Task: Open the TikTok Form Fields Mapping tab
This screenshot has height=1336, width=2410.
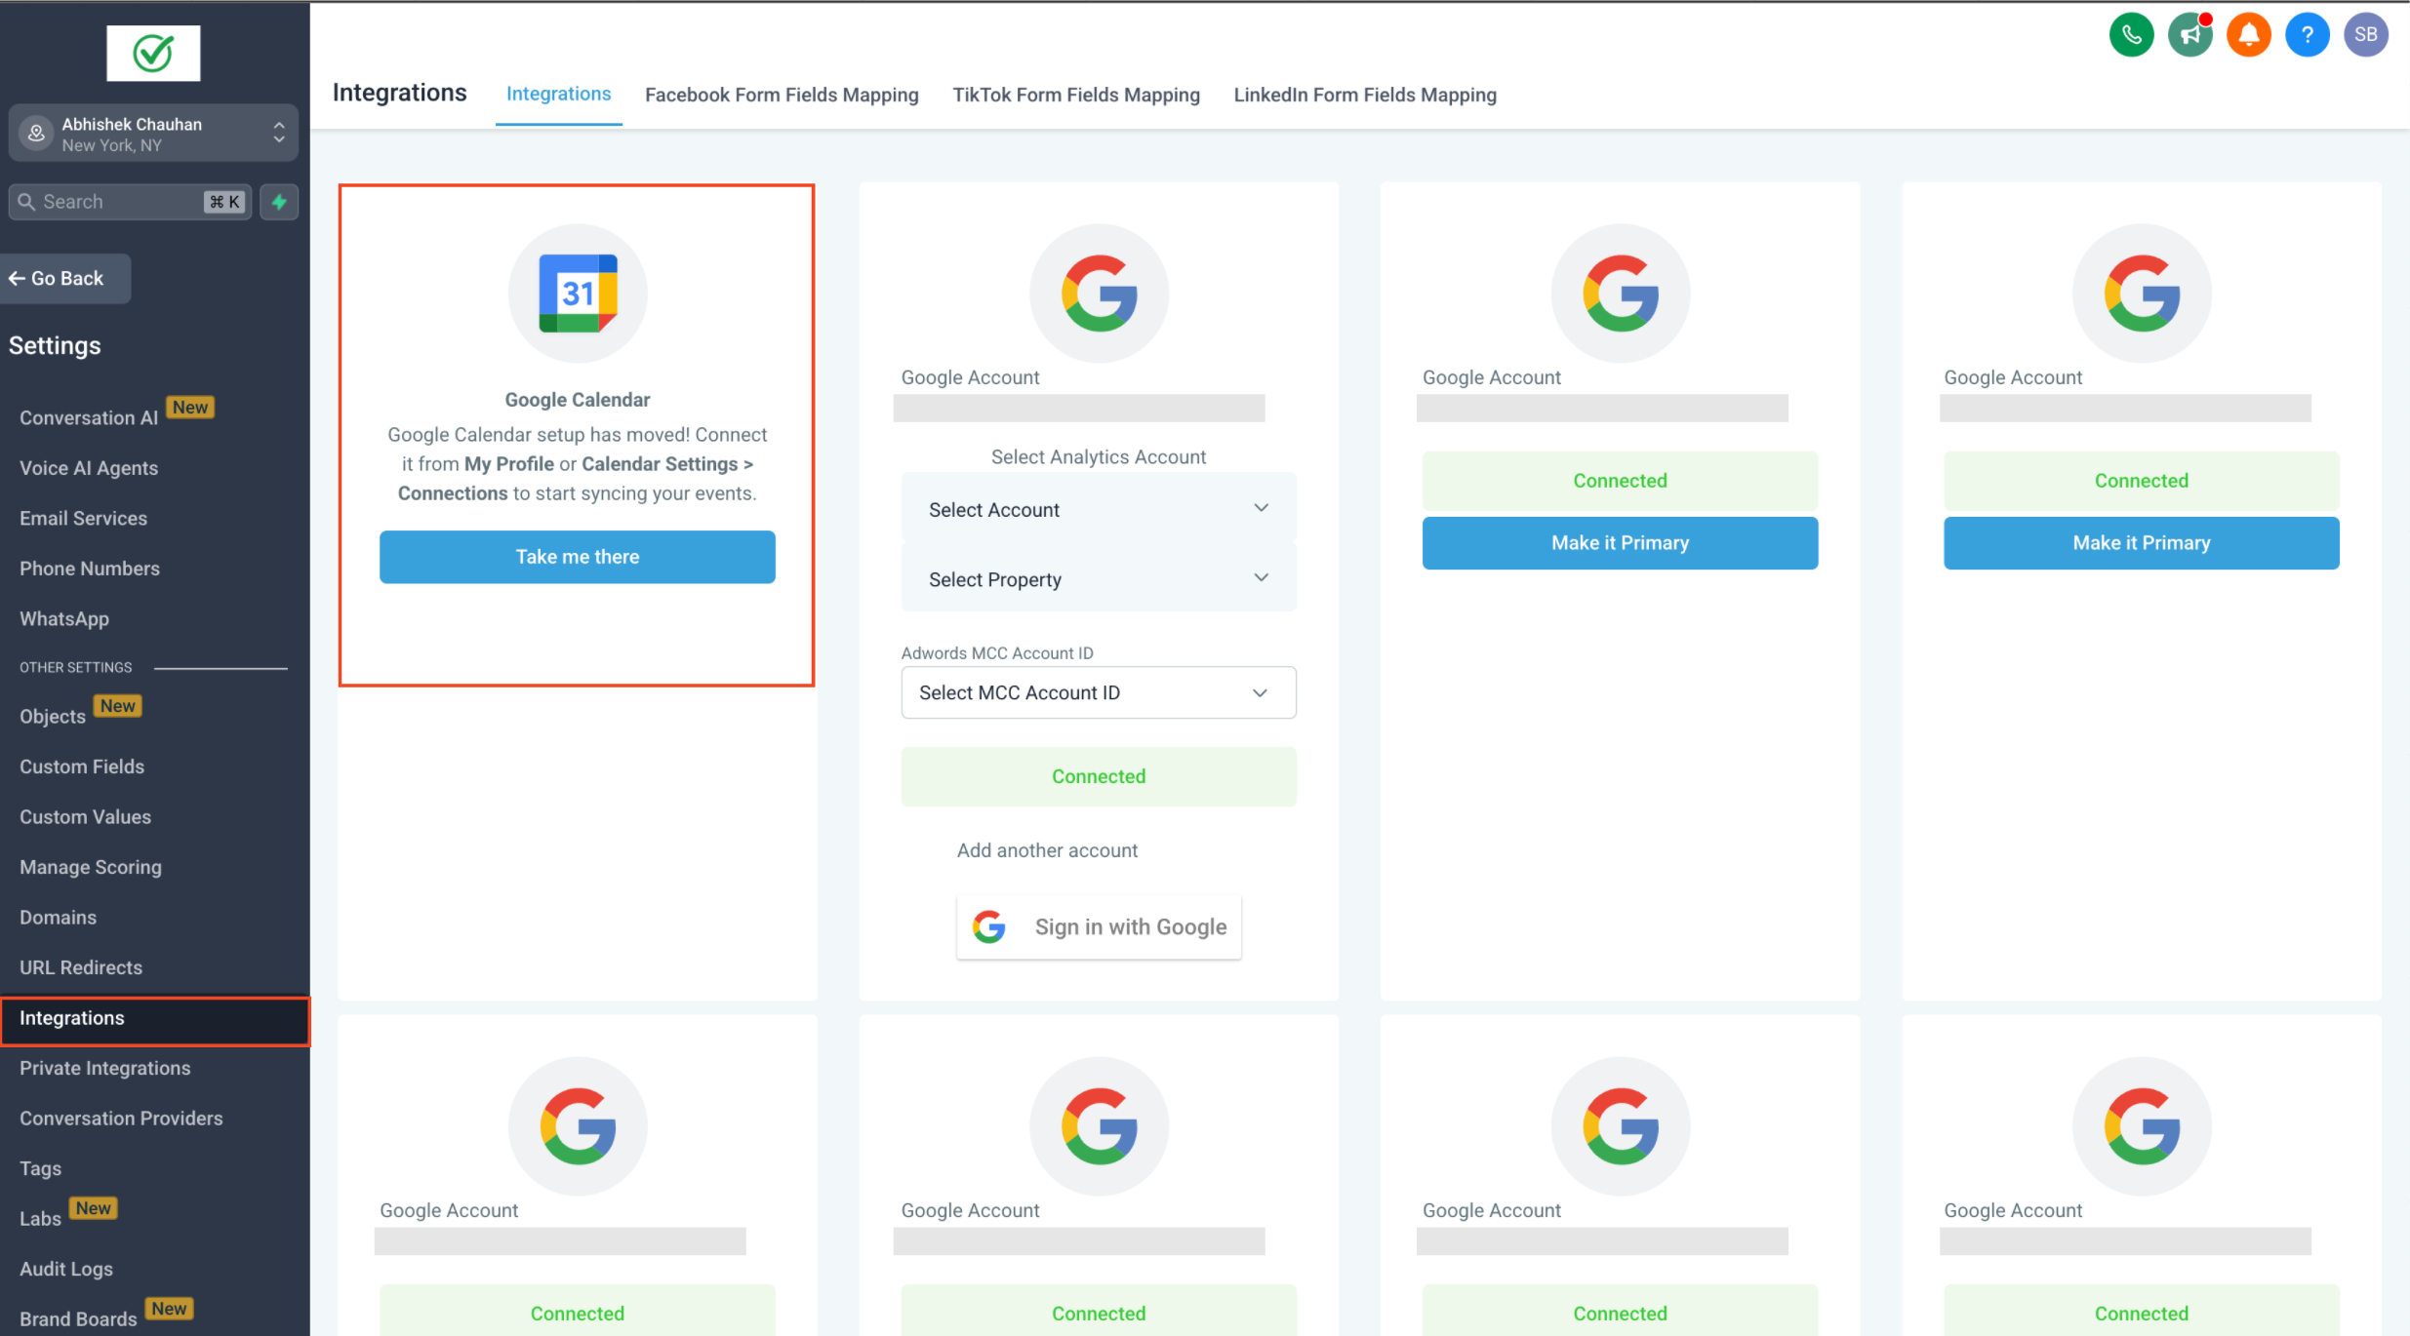Action: pos(1075,95)
